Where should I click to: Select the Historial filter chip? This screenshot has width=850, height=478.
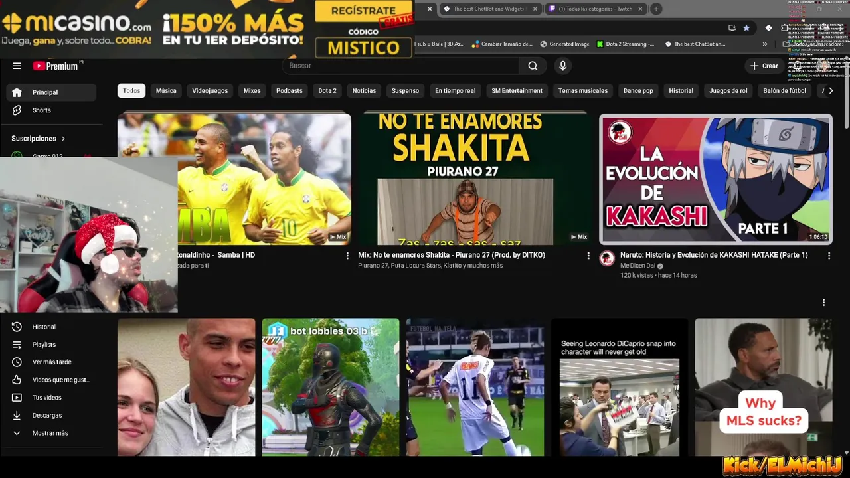click(681, 90)
